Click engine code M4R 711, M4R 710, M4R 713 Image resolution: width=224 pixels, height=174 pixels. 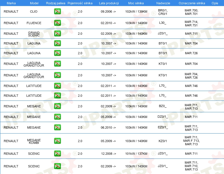191,166
